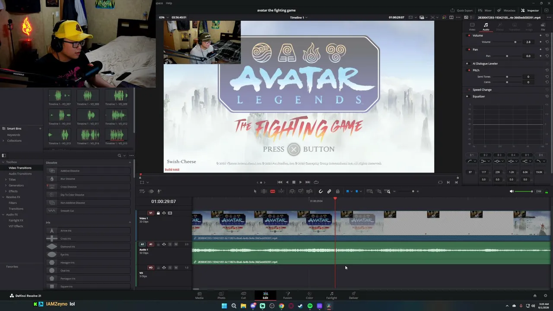Expand the Titles category
Screen dimensions: 553x311
[6, 179]
